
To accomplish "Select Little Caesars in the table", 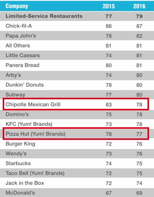I will point(23,56).
